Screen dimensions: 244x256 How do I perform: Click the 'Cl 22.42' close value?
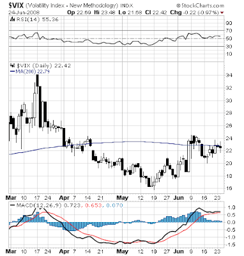click(156, 12)
